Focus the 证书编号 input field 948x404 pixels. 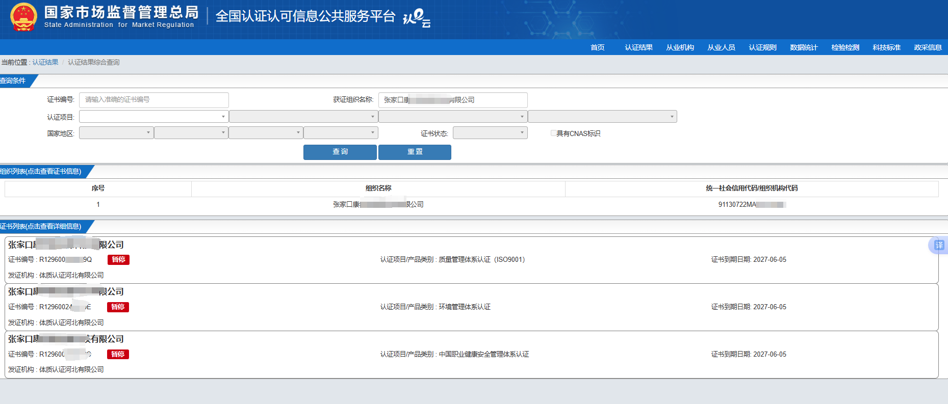point(153,100)
